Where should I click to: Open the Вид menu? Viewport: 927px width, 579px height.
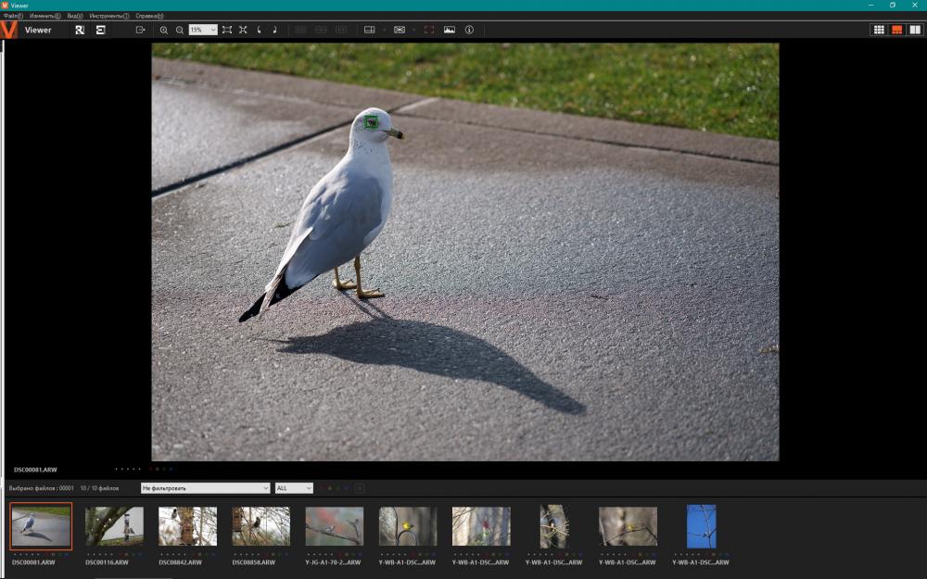coord(74,16)
